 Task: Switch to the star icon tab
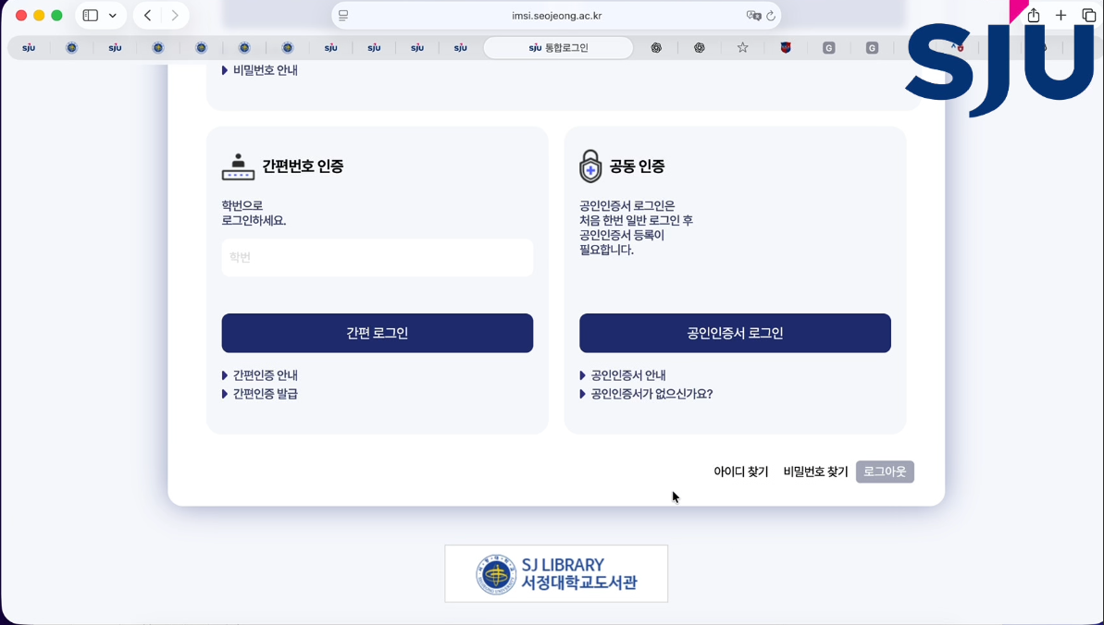point(742,48)
